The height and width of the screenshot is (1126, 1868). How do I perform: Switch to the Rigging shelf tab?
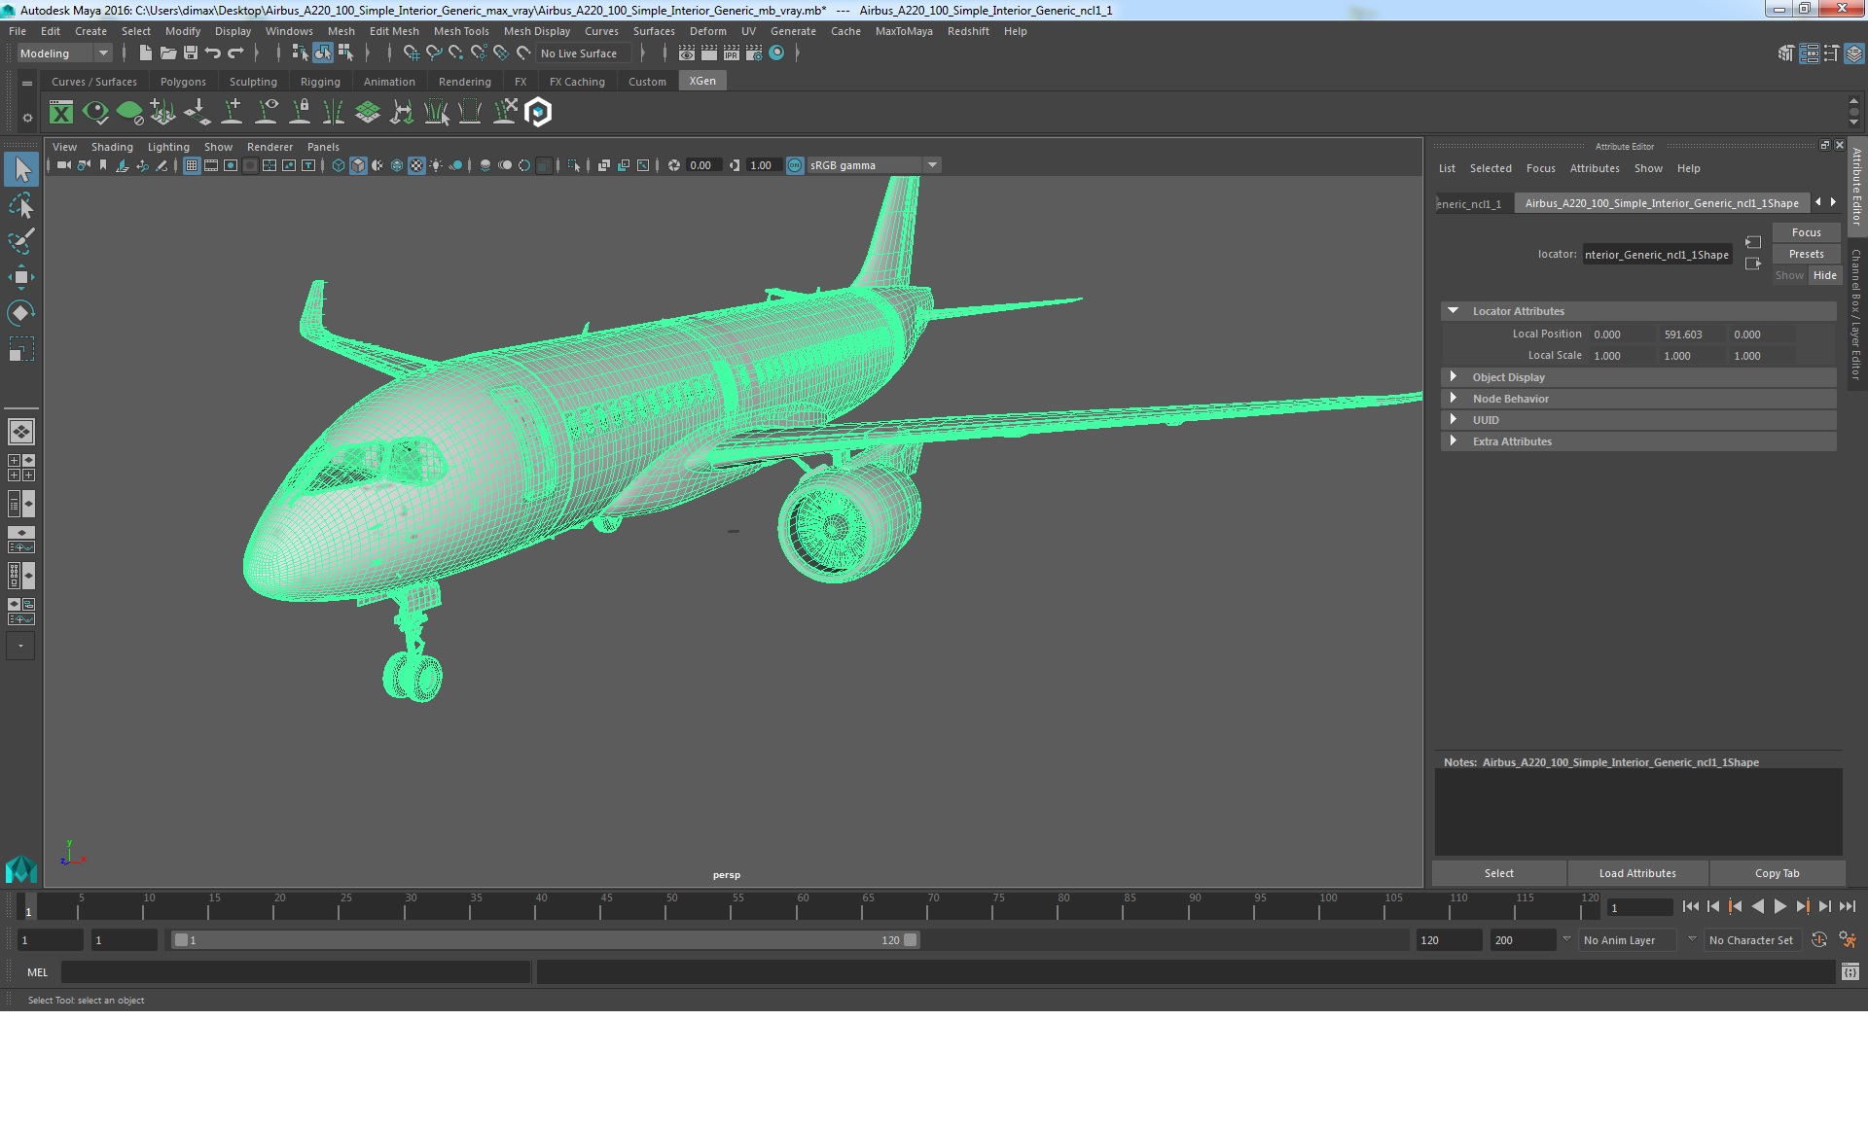coord(320,82)
